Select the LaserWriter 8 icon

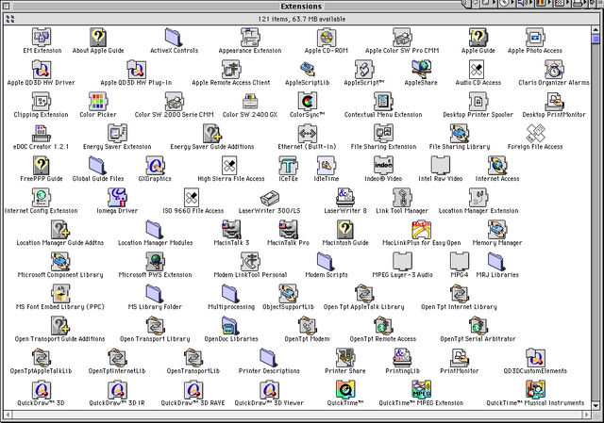345,197
